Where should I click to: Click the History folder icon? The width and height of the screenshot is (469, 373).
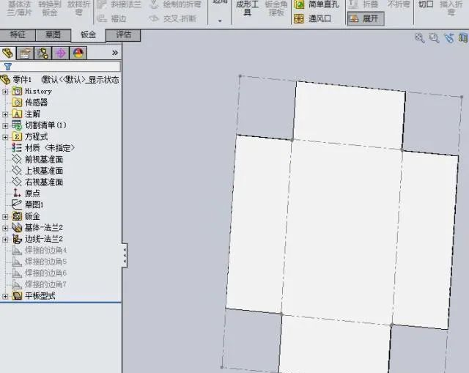coord(17,91)
